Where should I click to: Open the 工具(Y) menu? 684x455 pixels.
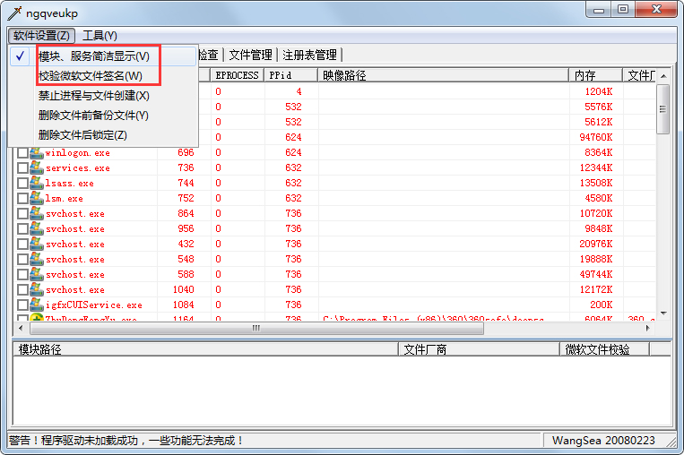100,36
